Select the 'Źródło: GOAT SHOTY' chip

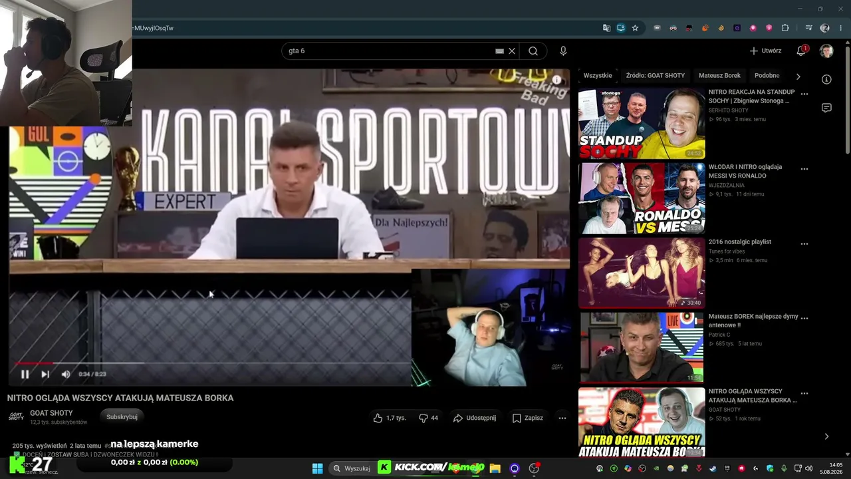coord(655,75)
